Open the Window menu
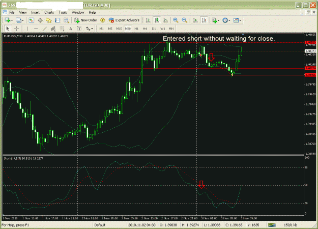318x229 pixels. pos(78,12)
